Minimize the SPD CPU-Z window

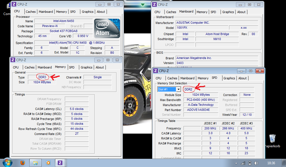(x=241, y=71)
